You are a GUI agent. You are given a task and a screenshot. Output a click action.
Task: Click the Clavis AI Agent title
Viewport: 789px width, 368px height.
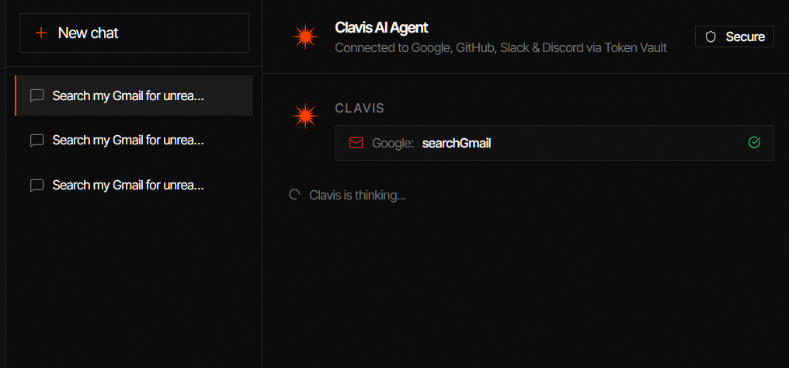click(381, 28)
